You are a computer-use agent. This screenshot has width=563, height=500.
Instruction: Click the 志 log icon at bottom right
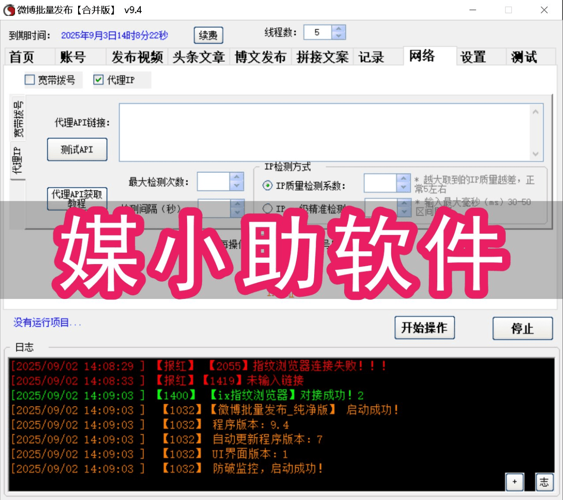pos(544,482)
